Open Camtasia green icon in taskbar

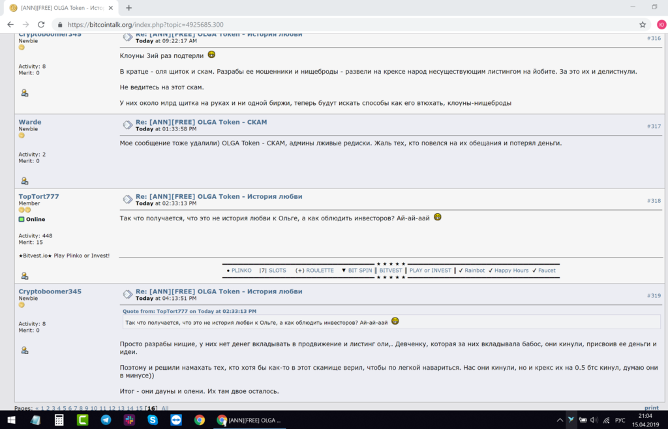(x=82, y=420)
